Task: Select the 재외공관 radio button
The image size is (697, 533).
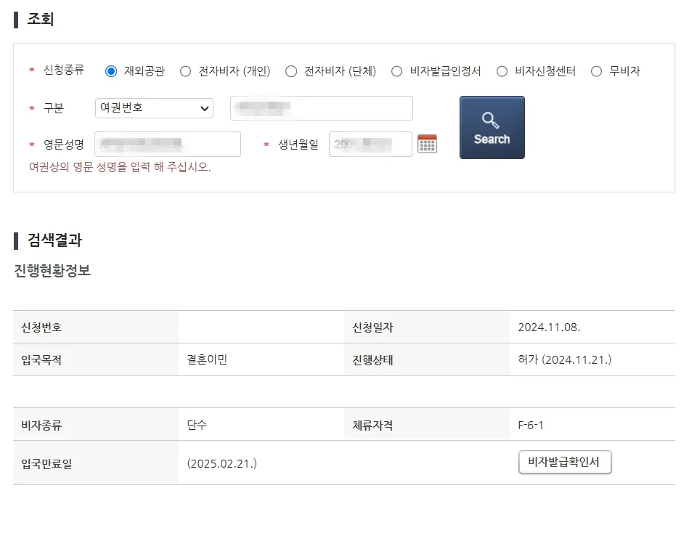Action: coord(111,71)
